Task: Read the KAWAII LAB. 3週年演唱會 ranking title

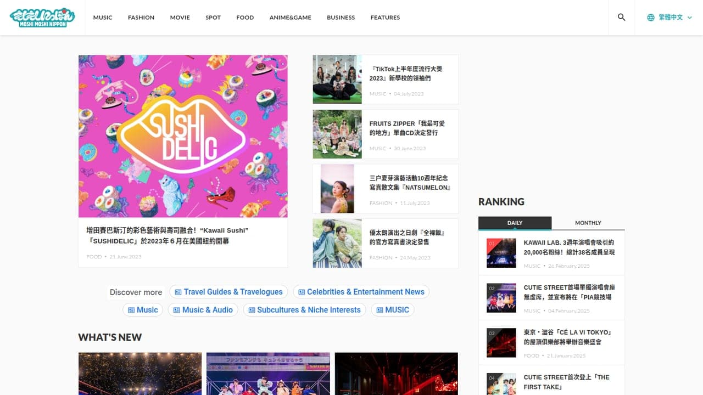Action: [569, 247]
